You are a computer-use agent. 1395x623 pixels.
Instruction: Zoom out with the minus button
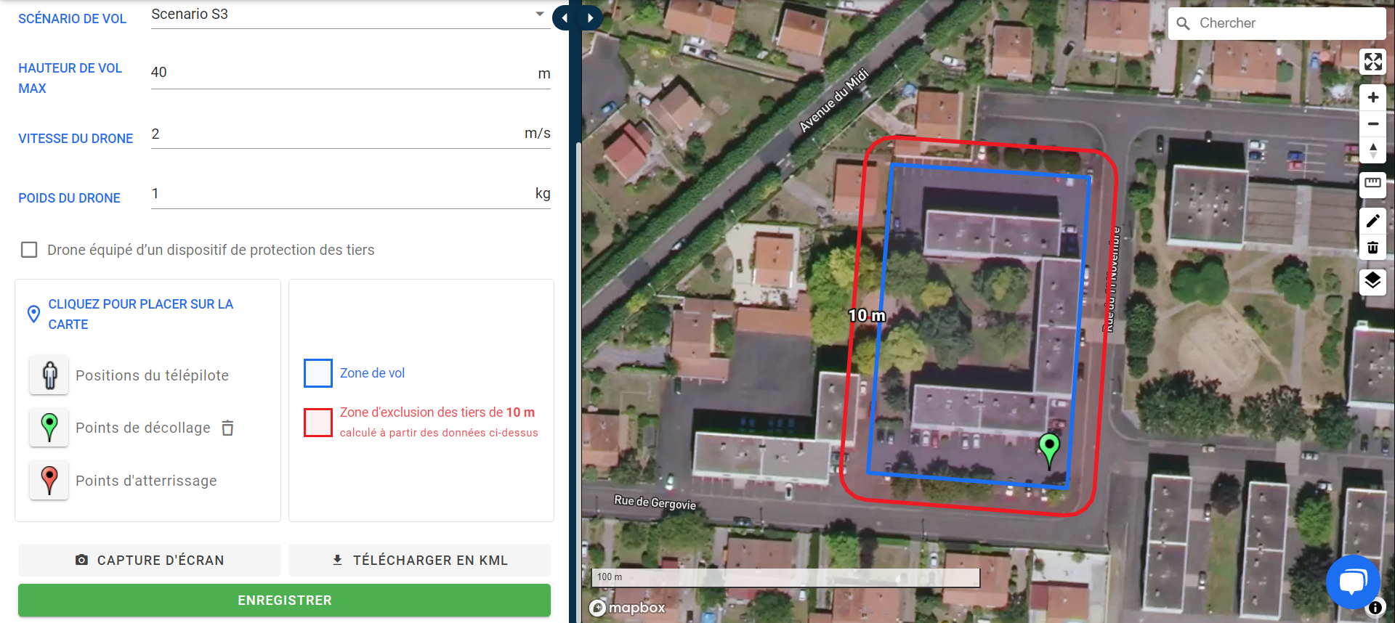tap(1372, 124)
